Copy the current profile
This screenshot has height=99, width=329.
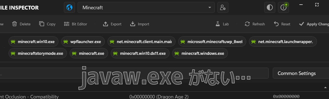tap(47, 24)
